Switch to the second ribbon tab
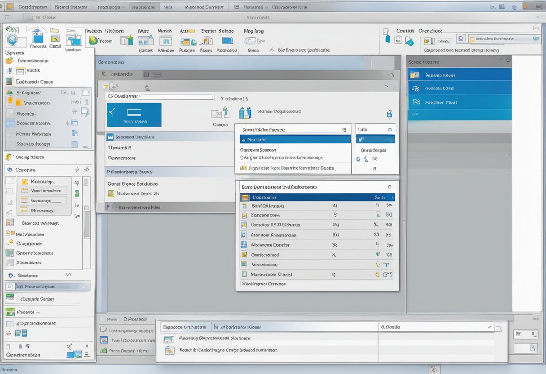The height and width of the screenshot is (374, 546). click(70, 7)
